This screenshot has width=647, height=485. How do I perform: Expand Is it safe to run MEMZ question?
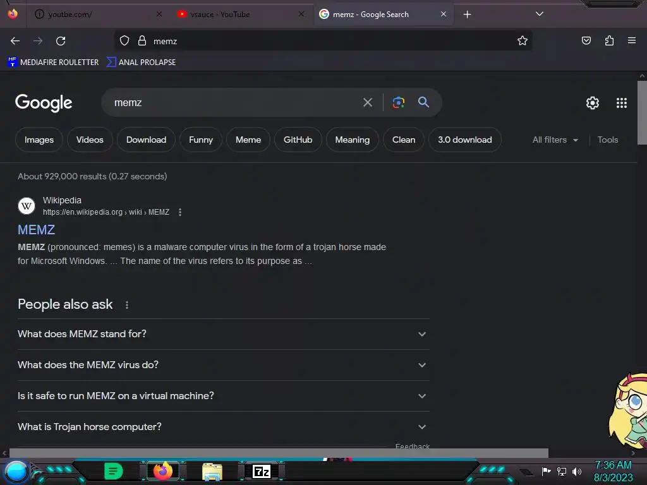[x=223, y=396]
